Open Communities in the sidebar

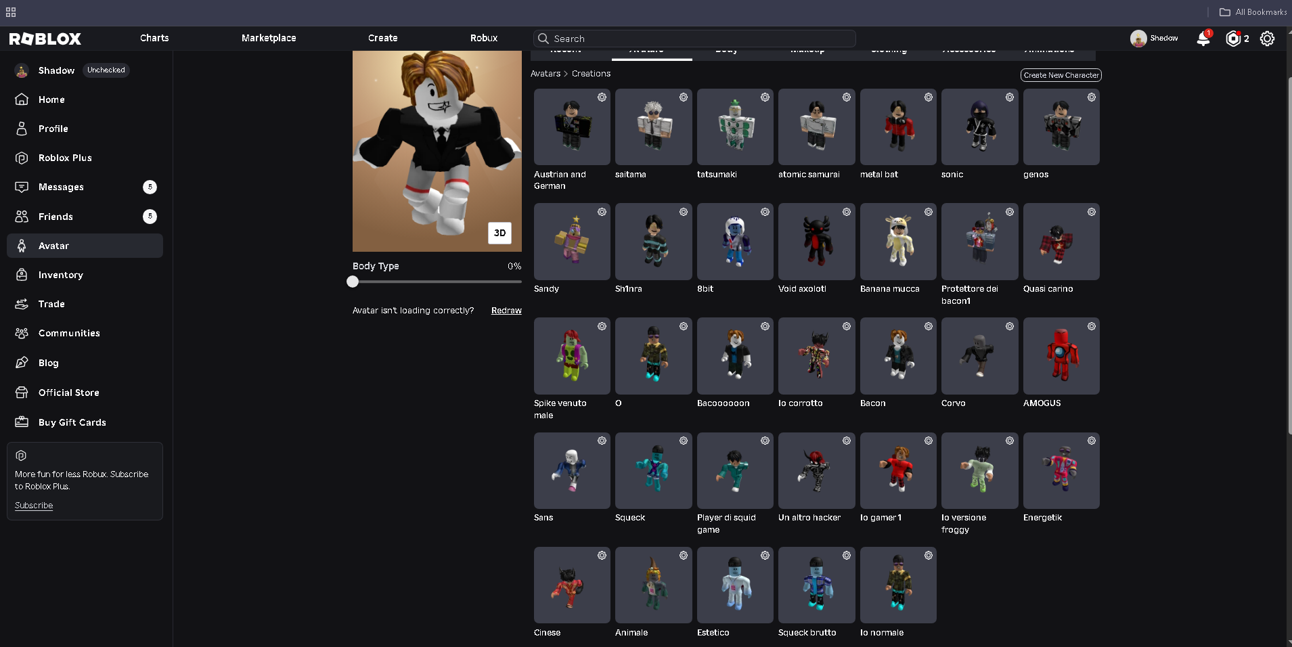click(x=85, y=333)
